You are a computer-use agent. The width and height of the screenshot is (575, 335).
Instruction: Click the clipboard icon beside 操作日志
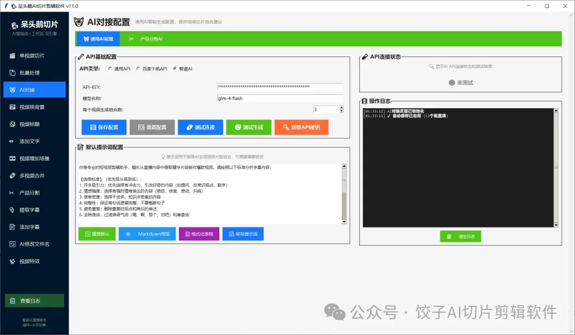click(x=365, y=101)
